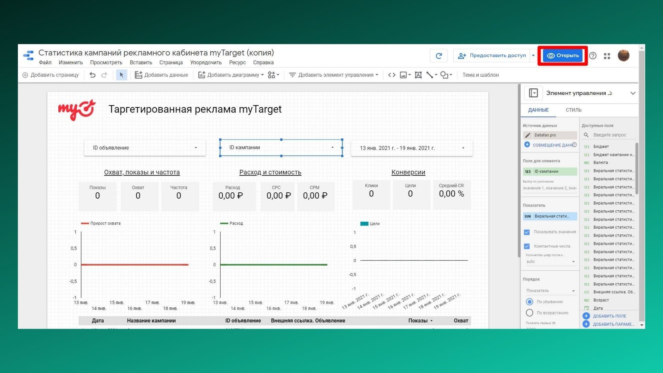Select the selection mode arrow tool
The image size is (663, 373).
[x=122, y=75]
